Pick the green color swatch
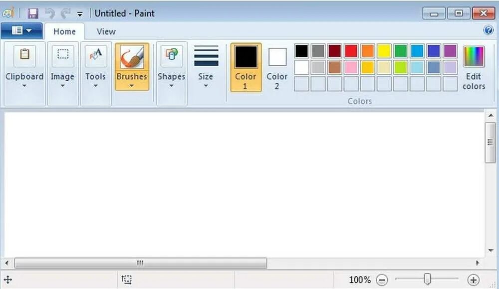The image size is (499, 289). pyautogui.click(x=401, y=51)
